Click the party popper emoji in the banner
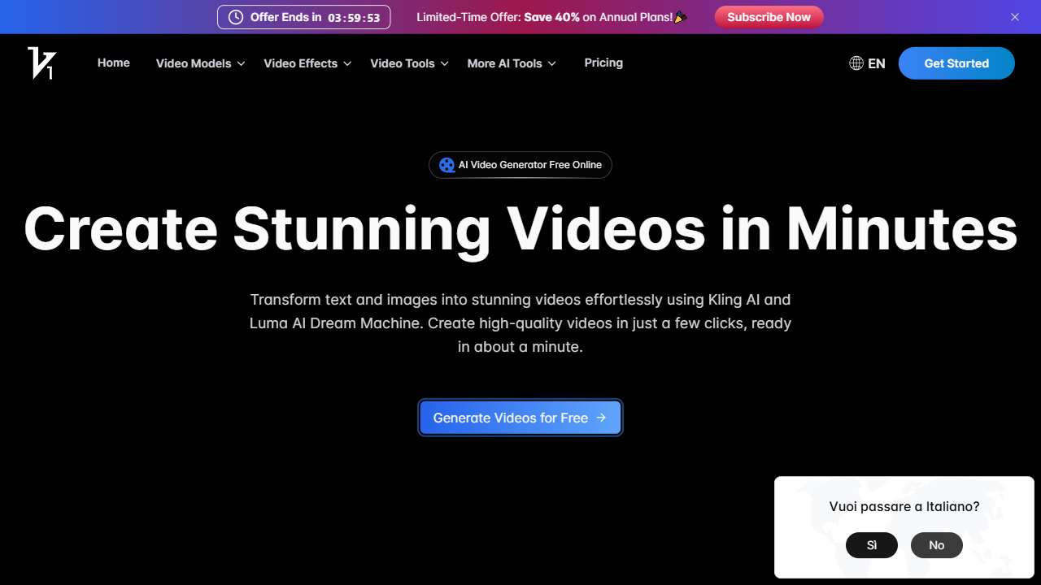The height and width of the screenshot is (585, 1041). pyautogui.click(x=680, y=16)
